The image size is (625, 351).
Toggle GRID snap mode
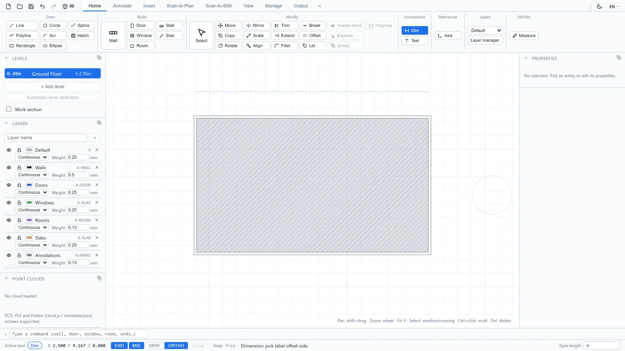[154, 346]
